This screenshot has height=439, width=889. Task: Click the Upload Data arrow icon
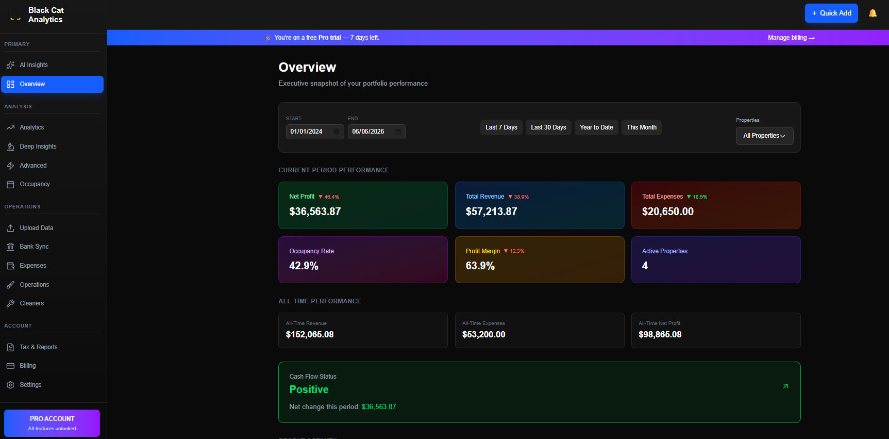point(10,228)
